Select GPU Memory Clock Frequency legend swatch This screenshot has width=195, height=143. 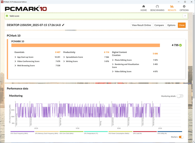coord(47,131)
